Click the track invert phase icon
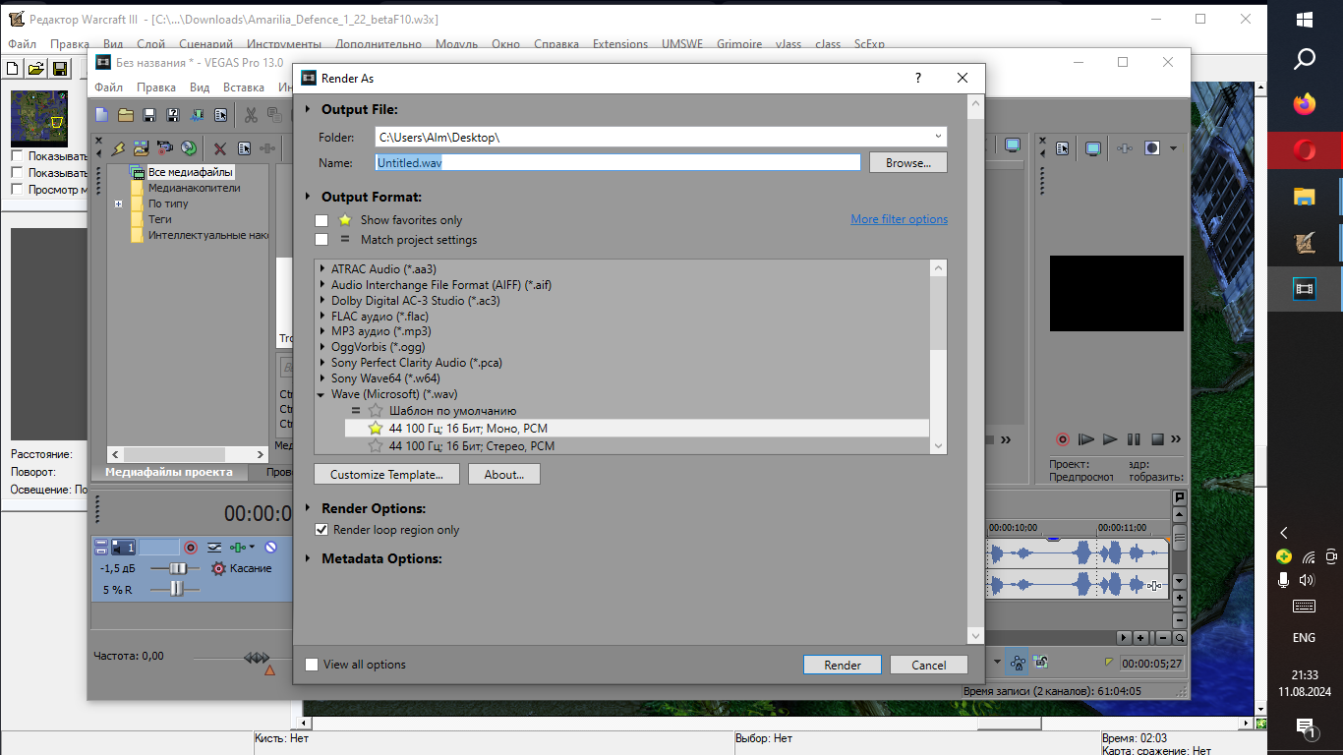This screenshot has height=755, width=1343. pyautogui.click(x=213, y=548)
